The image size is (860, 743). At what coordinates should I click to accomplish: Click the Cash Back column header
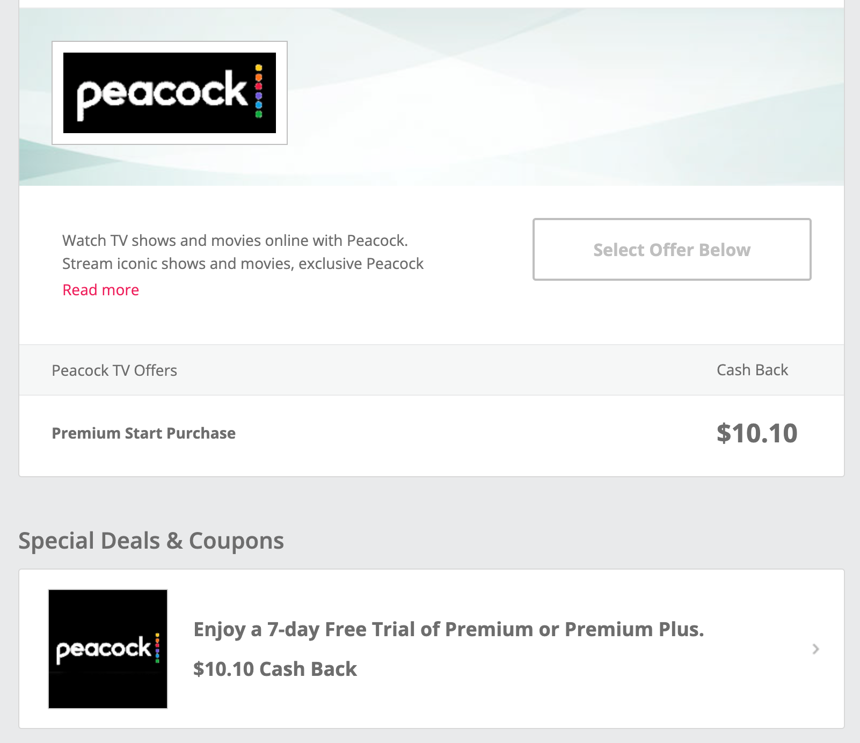point(752,370)
